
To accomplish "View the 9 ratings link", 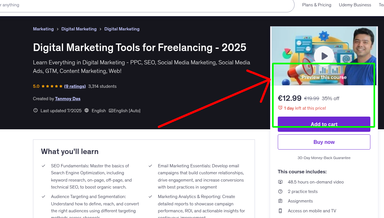I will click(75, 86).
